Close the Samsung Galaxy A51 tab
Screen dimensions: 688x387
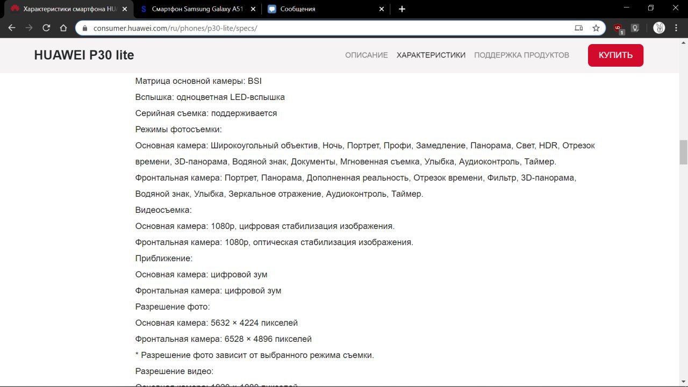pyautogui.click(x=253, y=9)
